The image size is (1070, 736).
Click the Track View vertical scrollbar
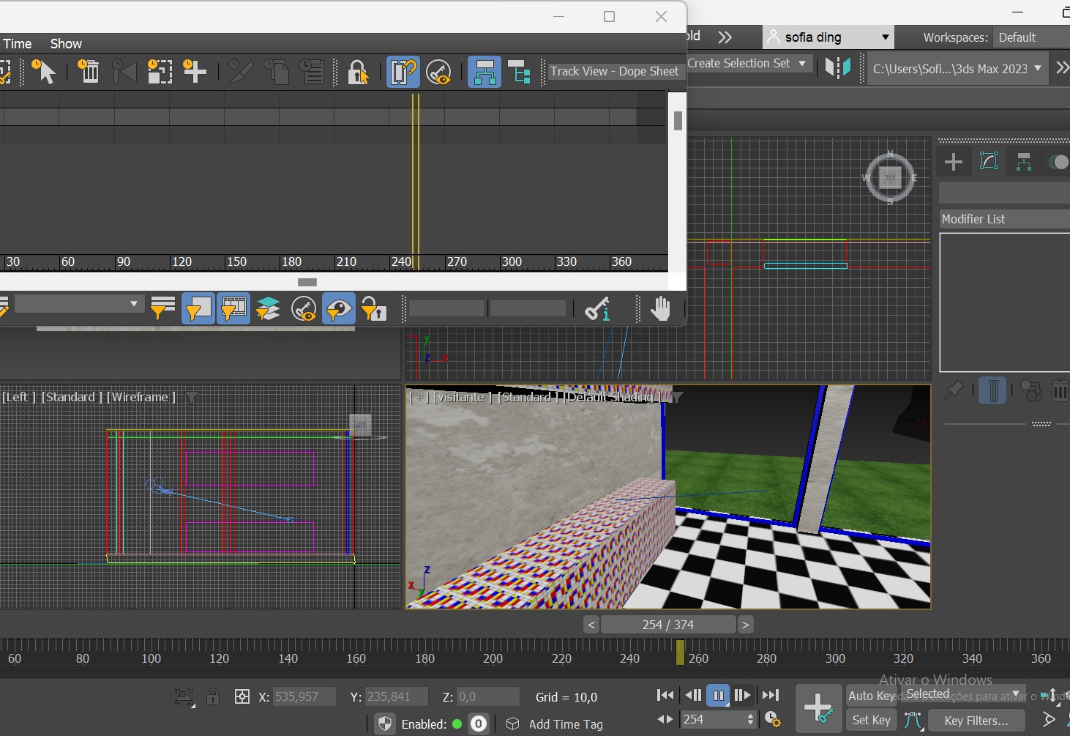[x=678, y=121]
